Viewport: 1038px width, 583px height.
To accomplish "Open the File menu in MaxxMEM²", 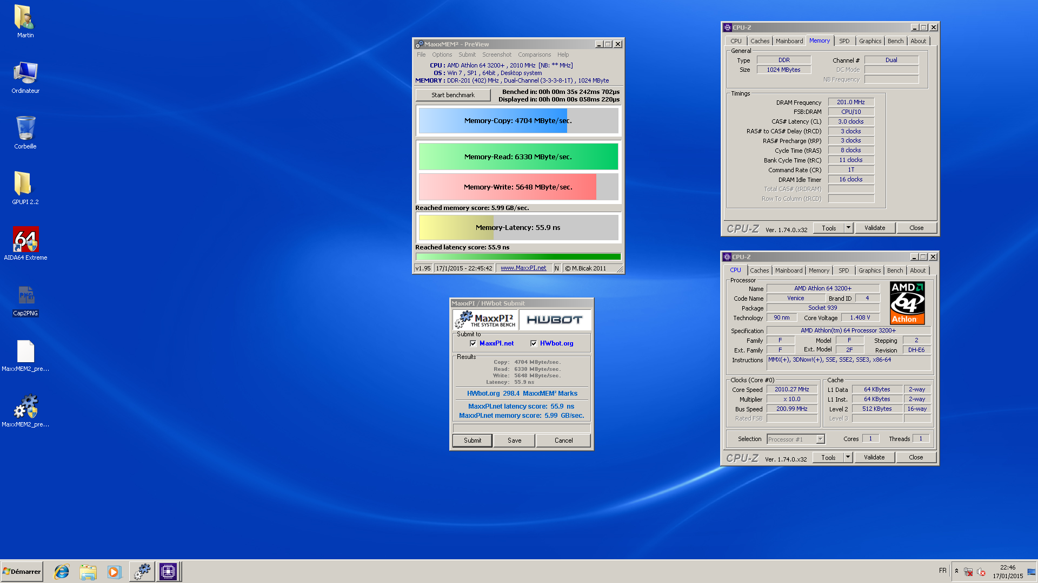I will [421, 55].
